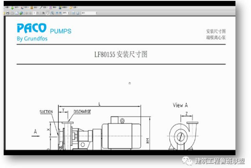This screenshot has height=168, width=251.
Task: Click the "SUCTION" drawing label
Action: click(x=46, y=112)
